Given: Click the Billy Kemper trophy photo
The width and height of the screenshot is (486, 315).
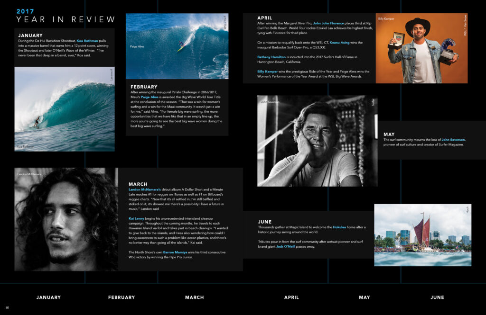Looking at the screenshot, I should pyautogui.click(x=421, y=48).
